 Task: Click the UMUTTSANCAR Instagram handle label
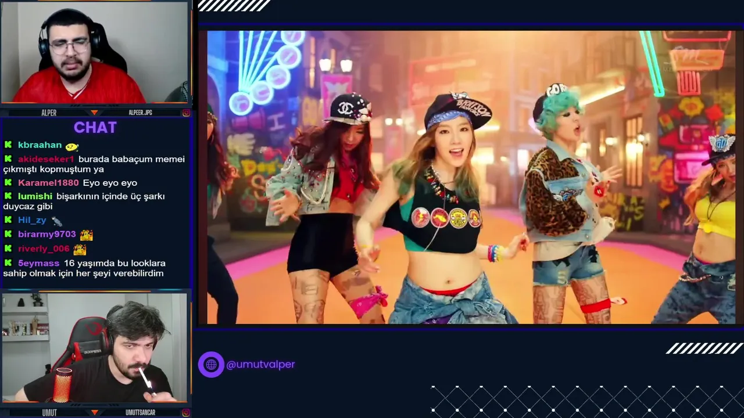point(141,413)
